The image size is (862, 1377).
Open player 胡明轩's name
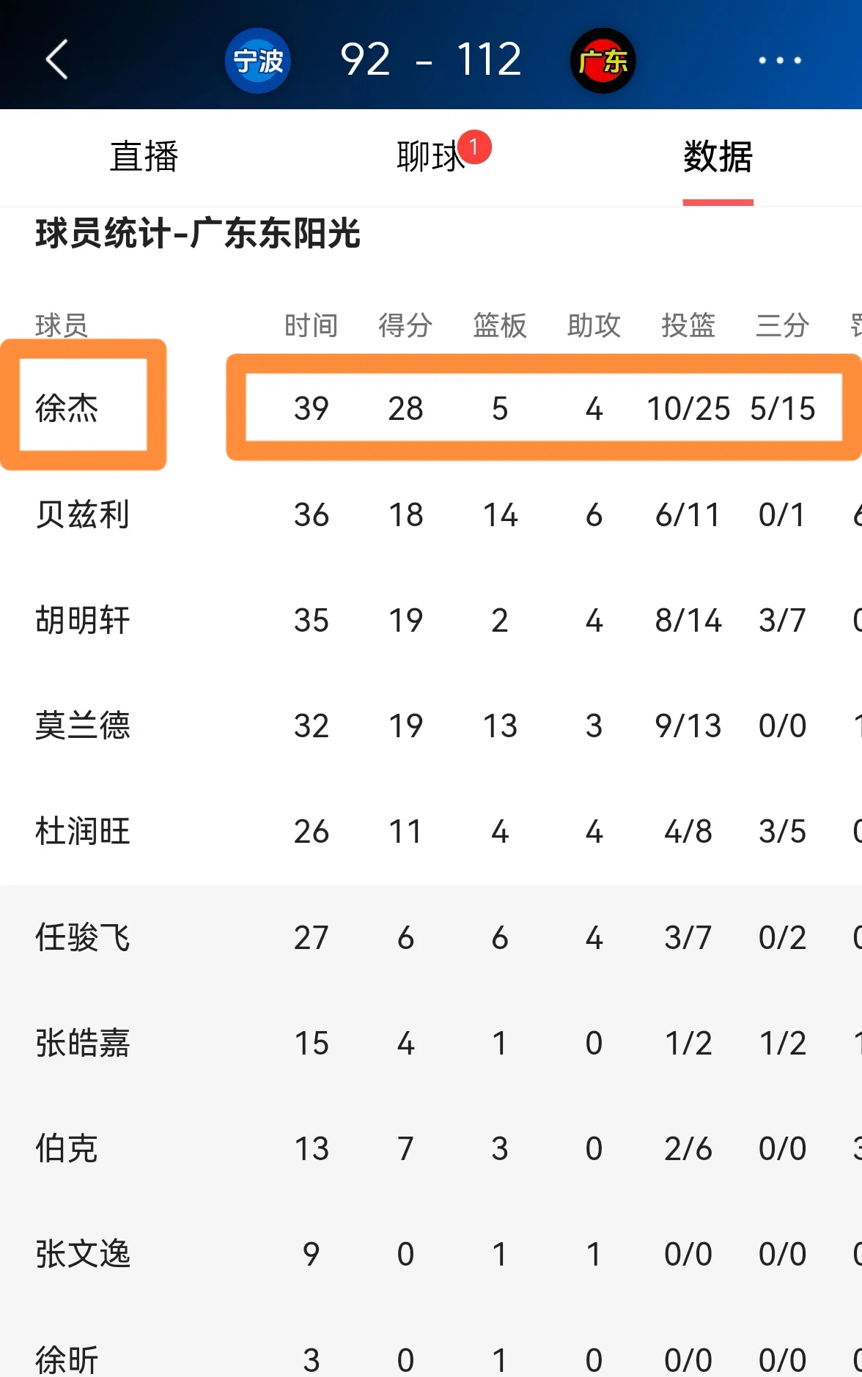[83, 620]
